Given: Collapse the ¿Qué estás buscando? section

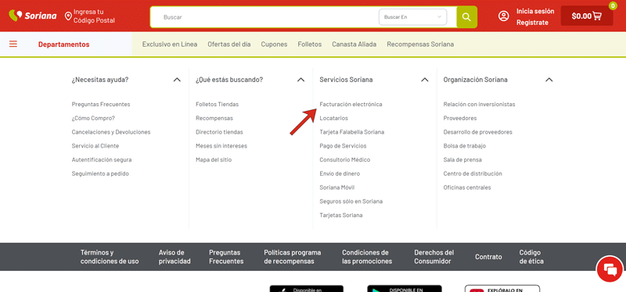Looking at the screenshot, I should 301,80.
